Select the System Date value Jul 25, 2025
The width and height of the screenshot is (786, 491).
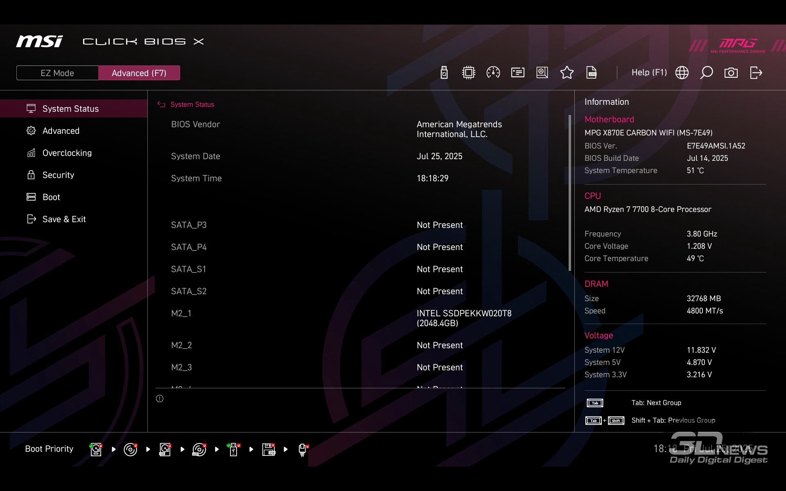[440, 156]
